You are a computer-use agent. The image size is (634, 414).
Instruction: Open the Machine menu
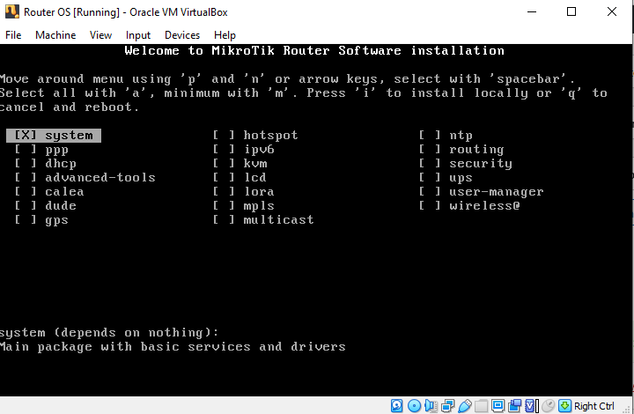[x=55, y=35]
